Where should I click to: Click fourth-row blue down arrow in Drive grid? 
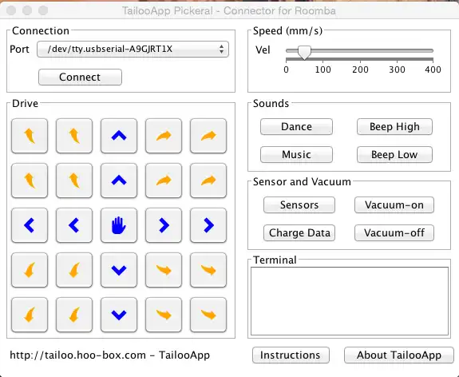point(119,270)
